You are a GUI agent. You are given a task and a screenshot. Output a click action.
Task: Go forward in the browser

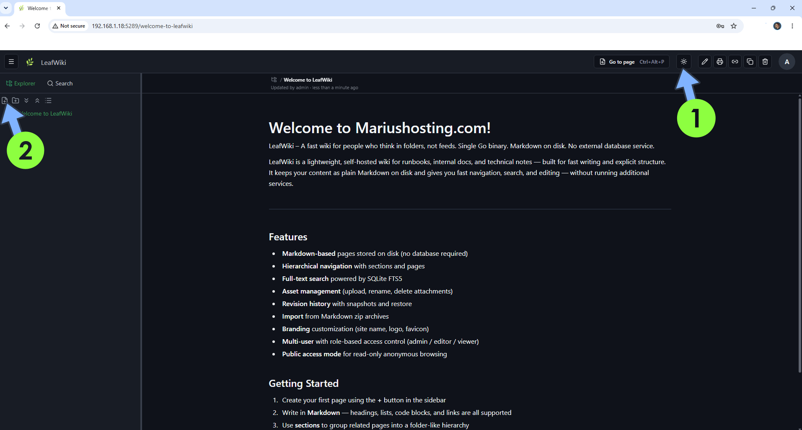pos(22,26)
